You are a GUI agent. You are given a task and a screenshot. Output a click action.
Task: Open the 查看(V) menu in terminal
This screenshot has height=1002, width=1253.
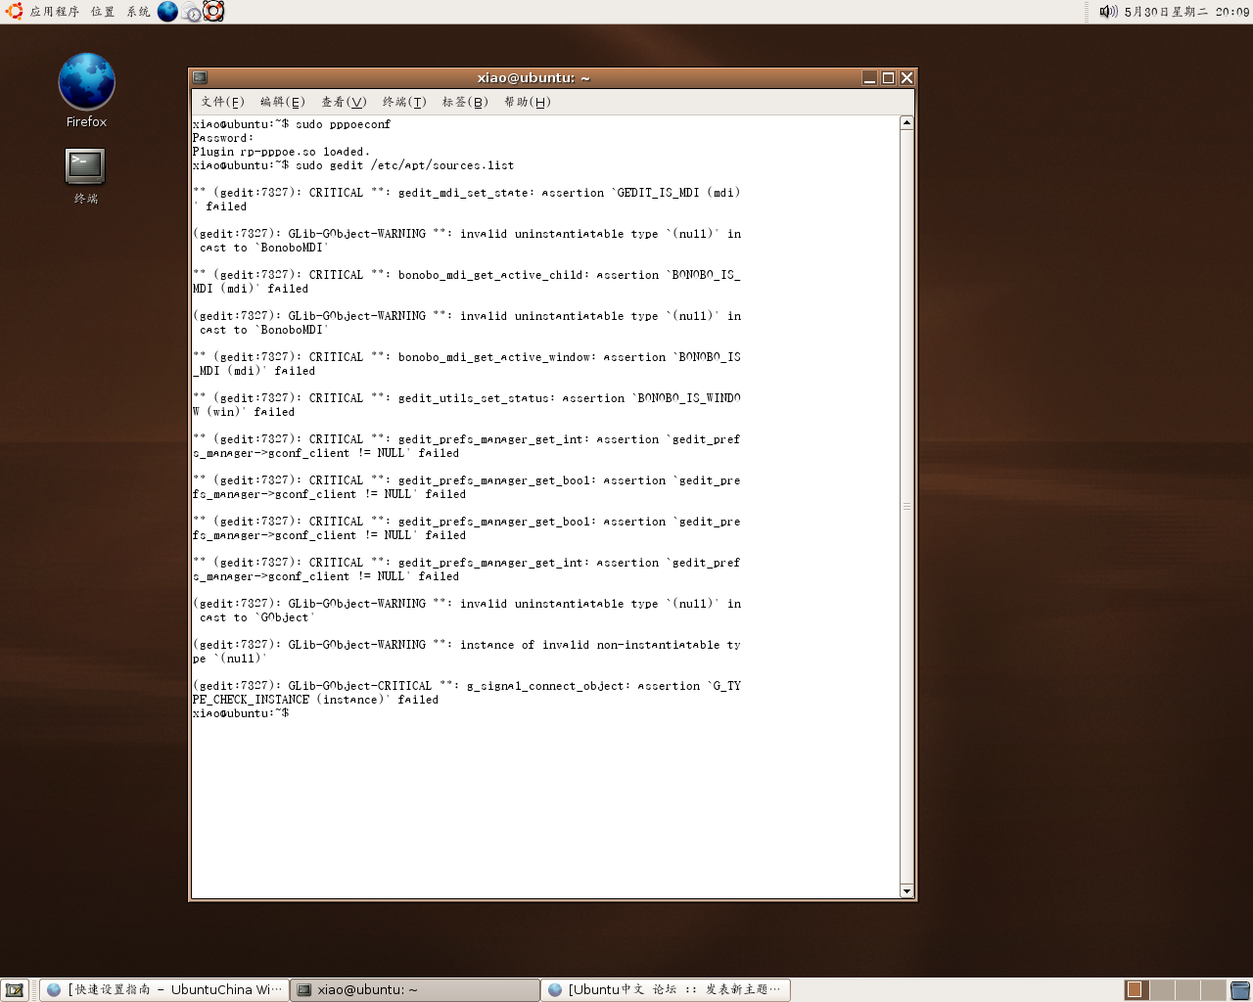[x=344, y=102]
